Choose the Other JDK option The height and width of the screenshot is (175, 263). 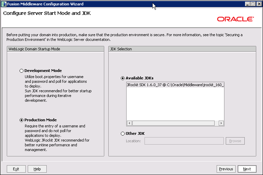point(123,133)
